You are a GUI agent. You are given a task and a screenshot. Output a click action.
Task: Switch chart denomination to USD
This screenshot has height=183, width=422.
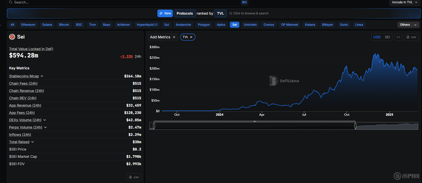(377, 37)
